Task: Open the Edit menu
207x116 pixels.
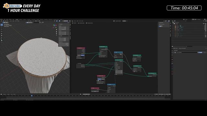Action: [5, 19]
